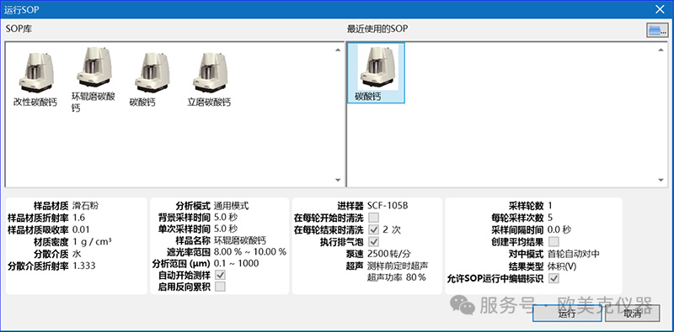Select the 改性碳酸钙 SOP icon
This screenshot has height=332, width=674.
(x=35, y=77)
